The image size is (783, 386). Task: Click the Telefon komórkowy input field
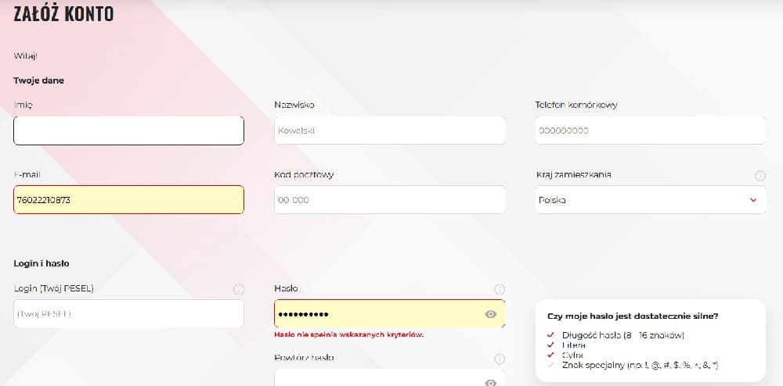coord(650,130)
